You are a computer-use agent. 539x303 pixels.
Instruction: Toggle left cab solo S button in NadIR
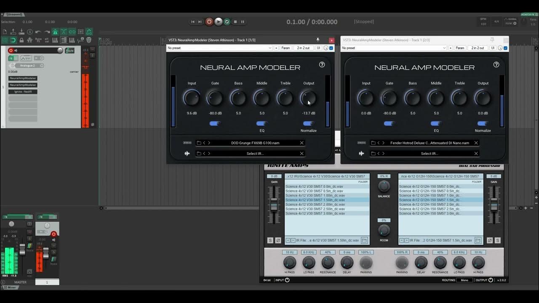coord(270,240)
